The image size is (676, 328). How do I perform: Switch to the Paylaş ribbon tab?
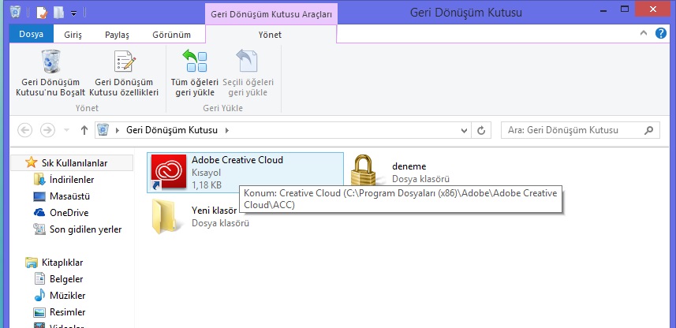point(117,35)
